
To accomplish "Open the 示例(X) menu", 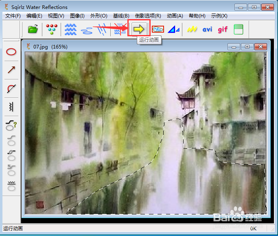I will 219,16.
